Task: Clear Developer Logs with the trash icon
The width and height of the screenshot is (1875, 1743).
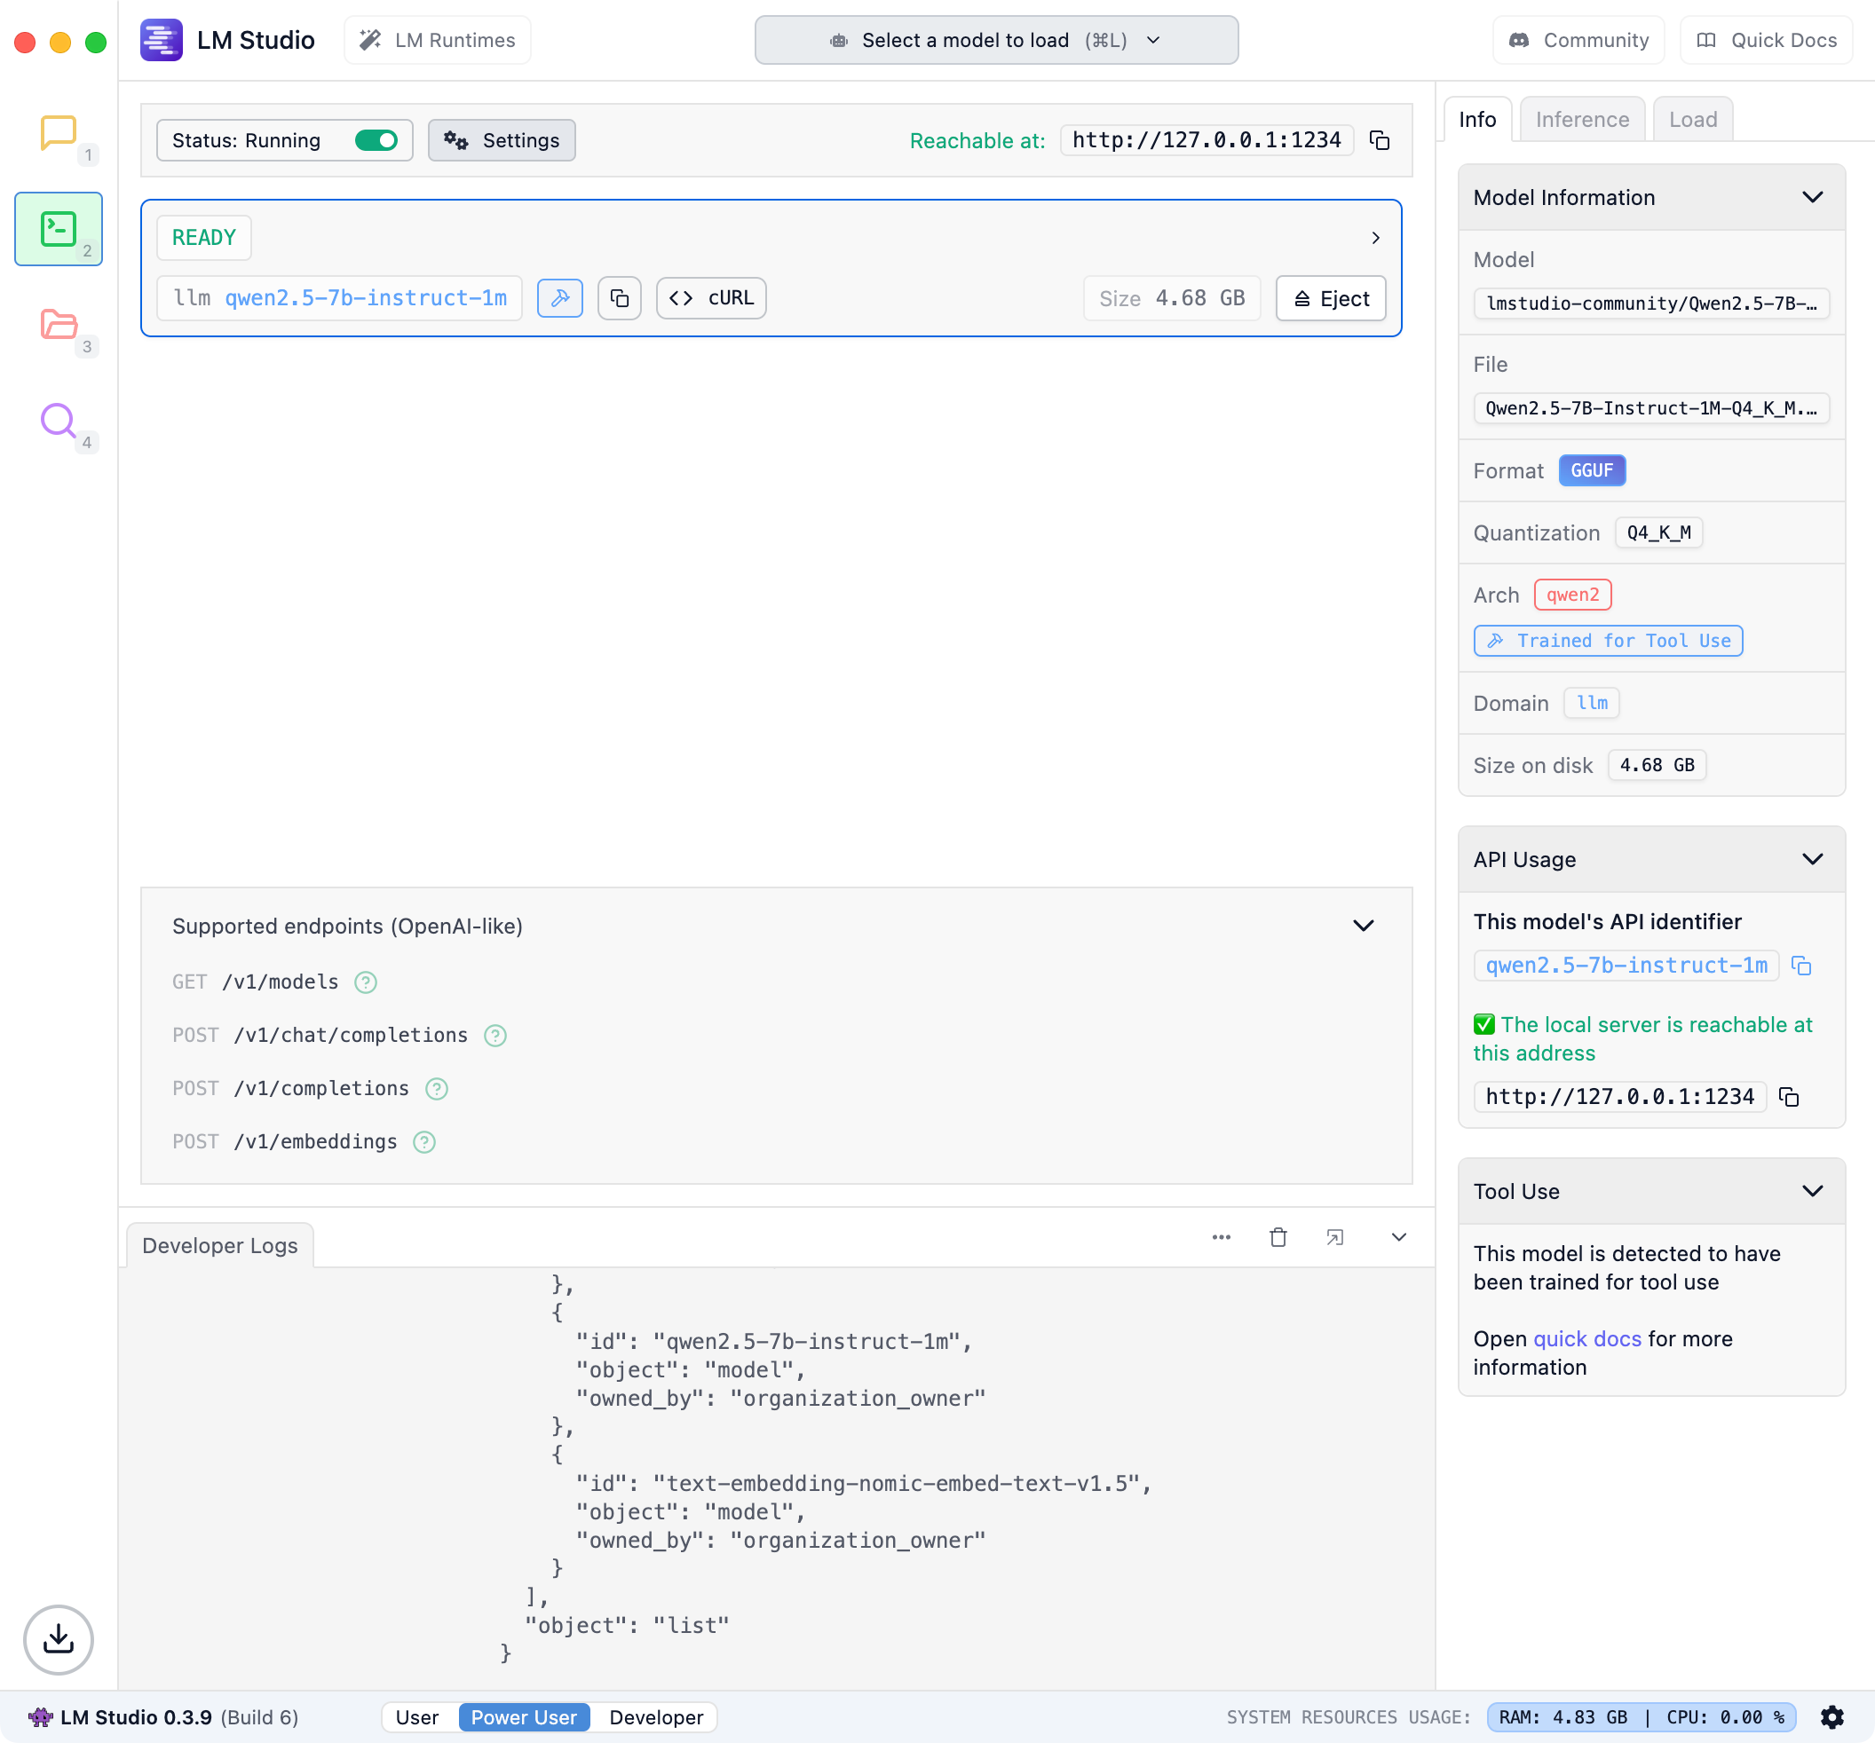Action: [x=1278, y=1237]
